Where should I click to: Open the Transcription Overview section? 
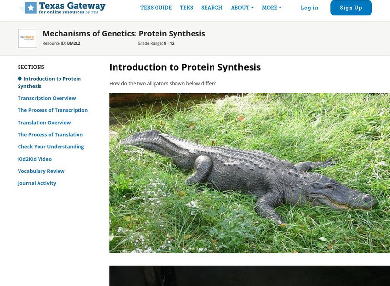click(47, 98)
